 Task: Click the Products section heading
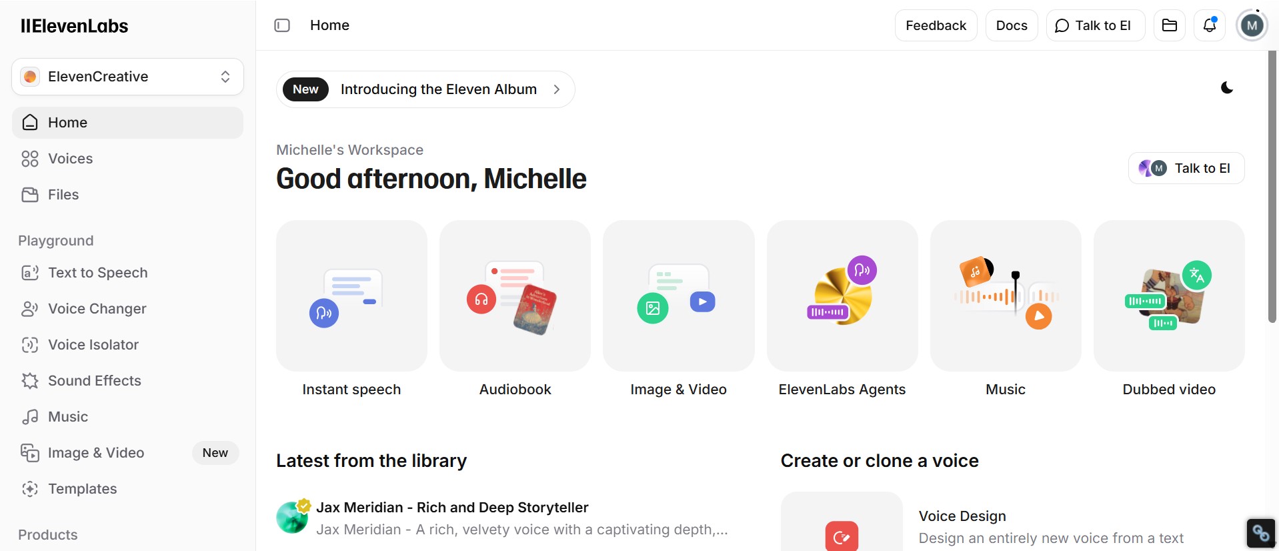[48, 535]
